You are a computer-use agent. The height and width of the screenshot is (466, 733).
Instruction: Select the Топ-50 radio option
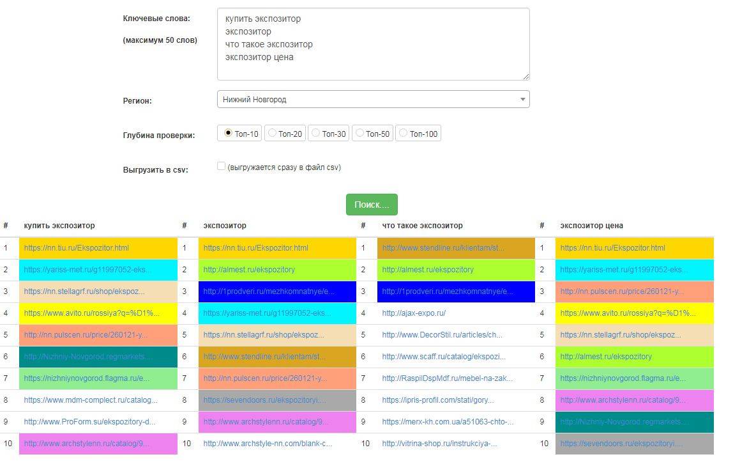click(x=360, y=133)
